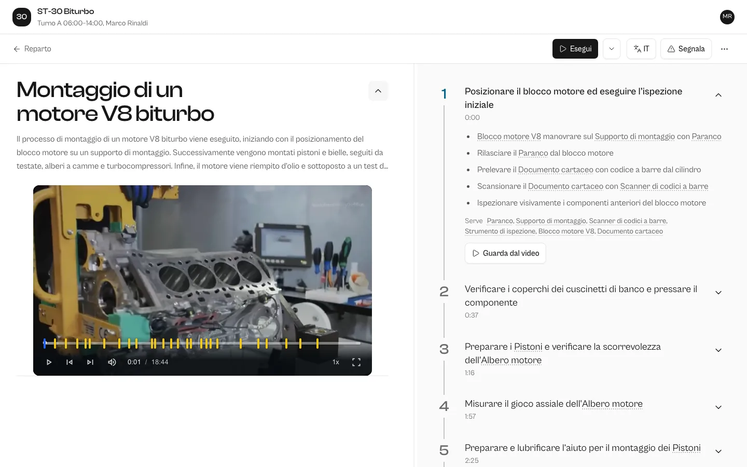This screenshot has width=747, height=467.
Task: Skip to the next step in the video
Action: point(90,362)
